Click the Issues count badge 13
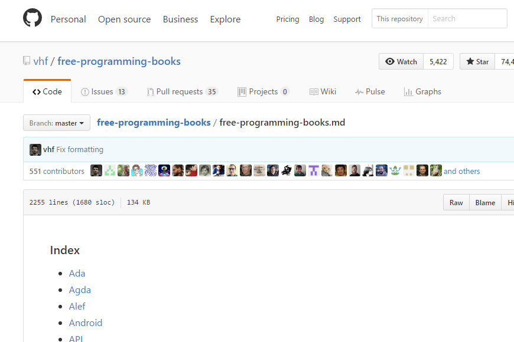This screenshot has width=514, height=342. coord(122,92)
